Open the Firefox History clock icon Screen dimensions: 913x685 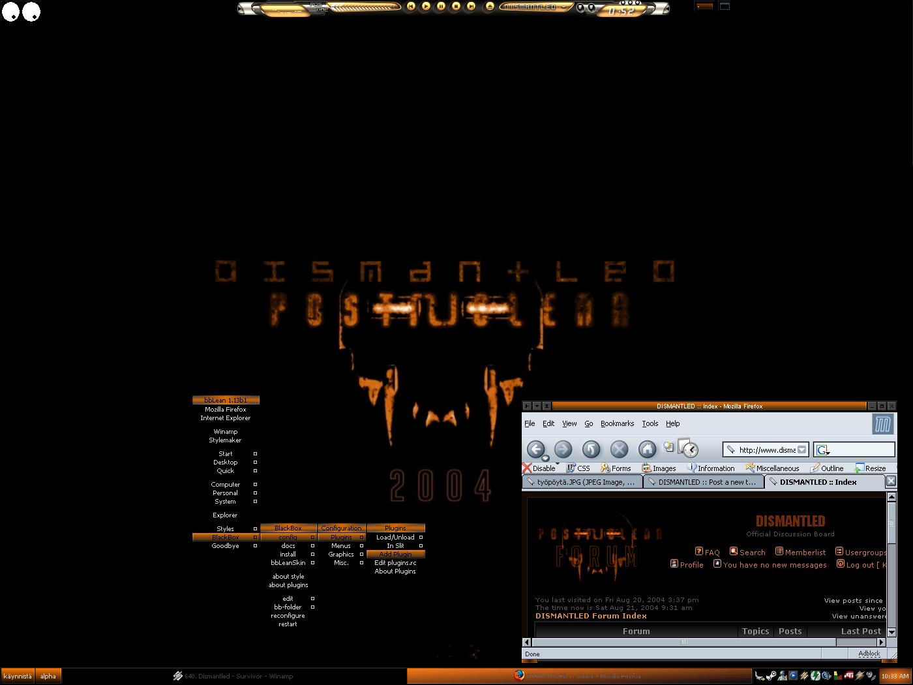point(689,448)
